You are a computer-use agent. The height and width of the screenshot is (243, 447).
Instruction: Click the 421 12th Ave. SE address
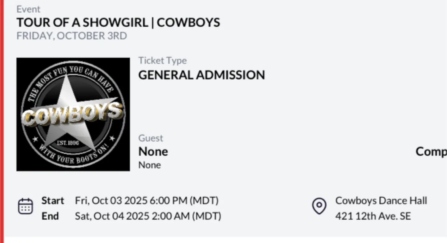coord(373,216)
